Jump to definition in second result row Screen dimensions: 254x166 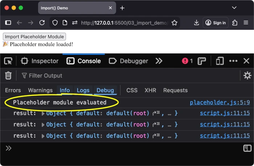(x=156, y=124)
